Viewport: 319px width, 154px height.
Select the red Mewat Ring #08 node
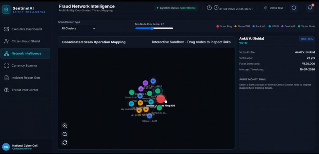click(161, 99)
